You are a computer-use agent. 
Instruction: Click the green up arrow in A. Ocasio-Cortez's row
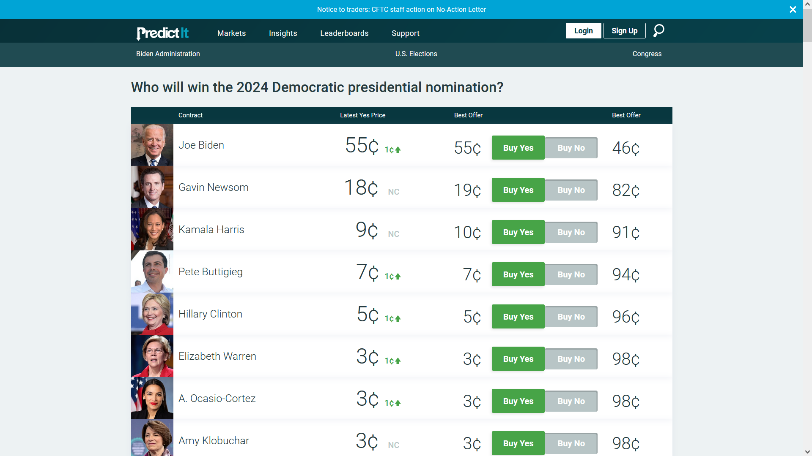398,403
